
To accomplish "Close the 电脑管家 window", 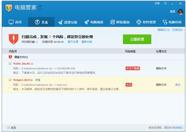I will tap(180, 3).
